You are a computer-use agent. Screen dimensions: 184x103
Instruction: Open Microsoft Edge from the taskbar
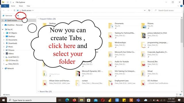67,100
